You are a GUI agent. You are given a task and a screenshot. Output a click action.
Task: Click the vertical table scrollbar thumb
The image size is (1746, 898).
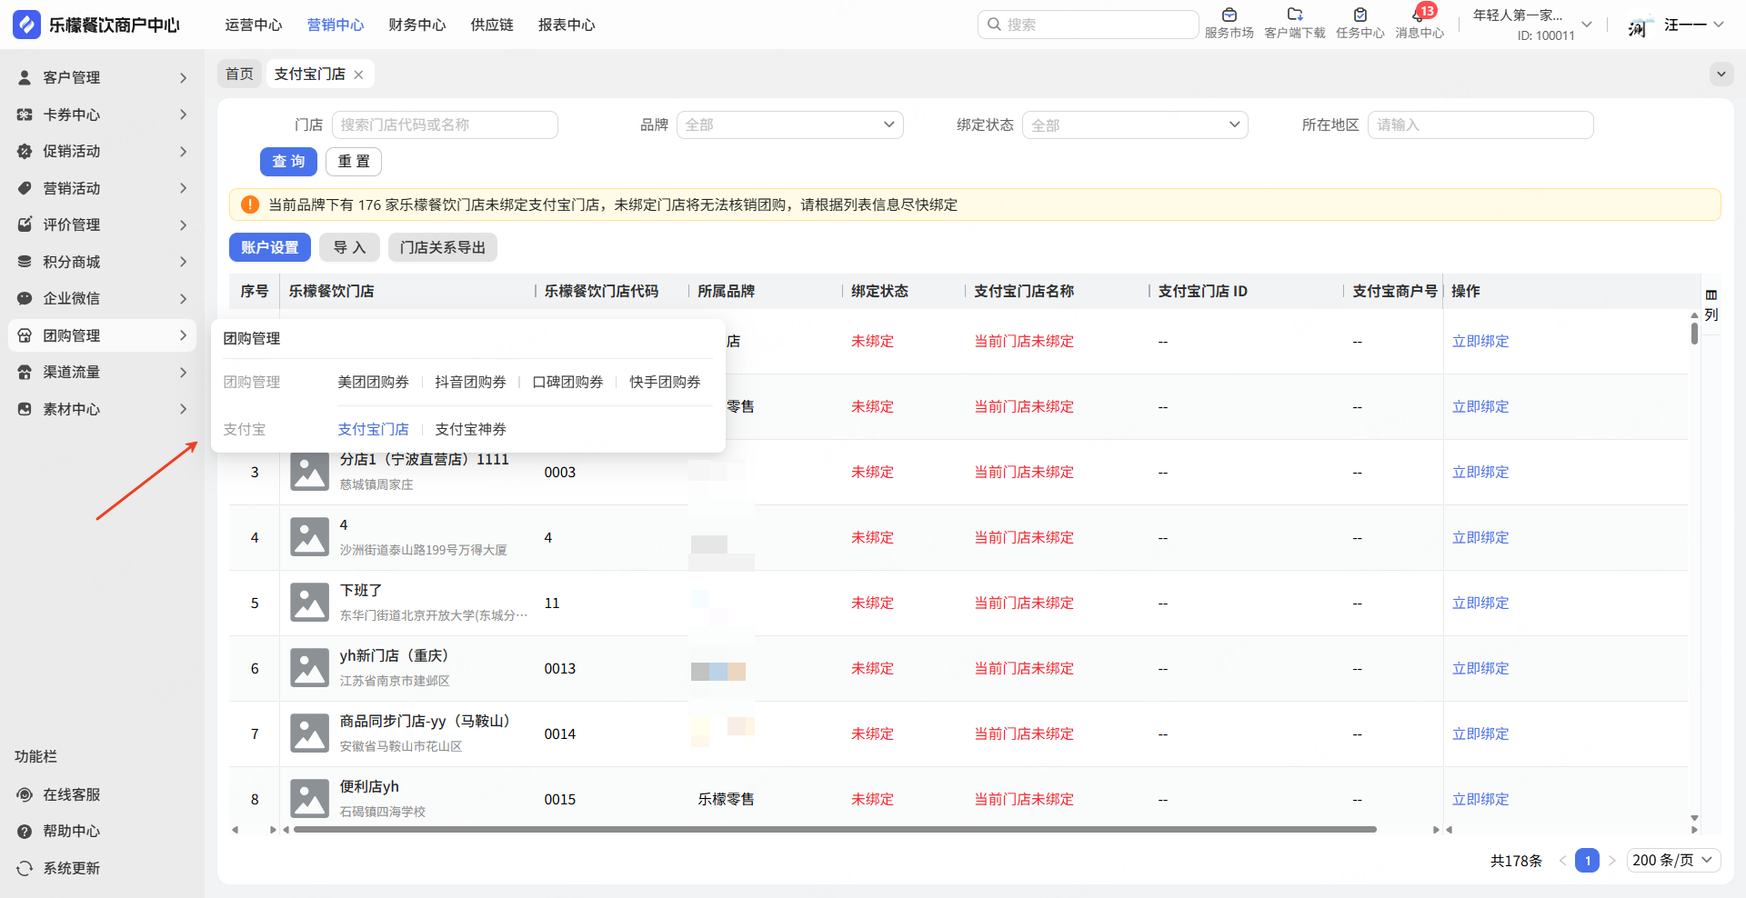(1694, 333)
